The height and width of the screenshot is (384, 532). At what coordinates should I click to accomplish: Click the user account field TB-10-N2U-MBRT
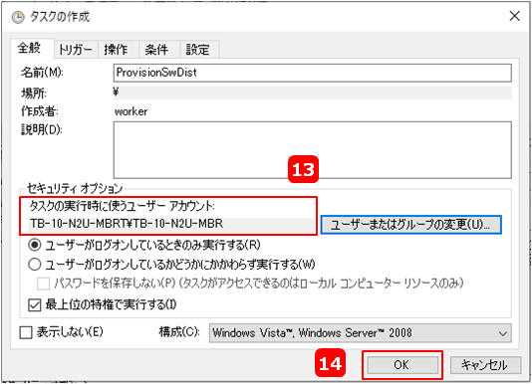click(x=171, y=224)
